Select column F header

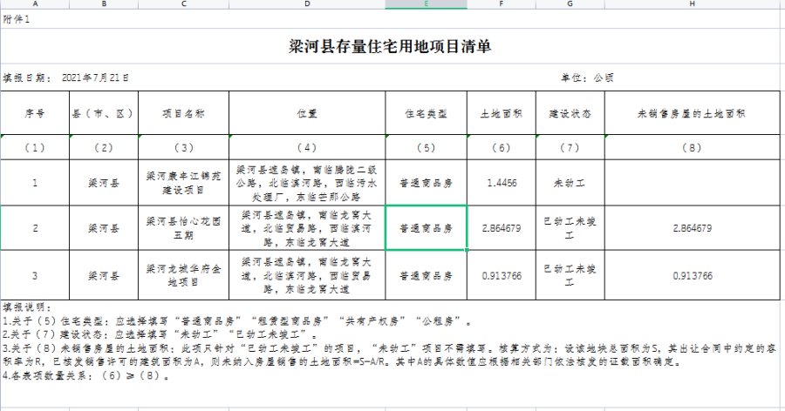point(502,4)
